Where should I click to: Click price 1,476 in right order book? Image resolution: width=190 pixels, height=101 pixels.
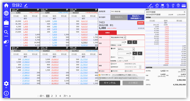coord(167,27)
